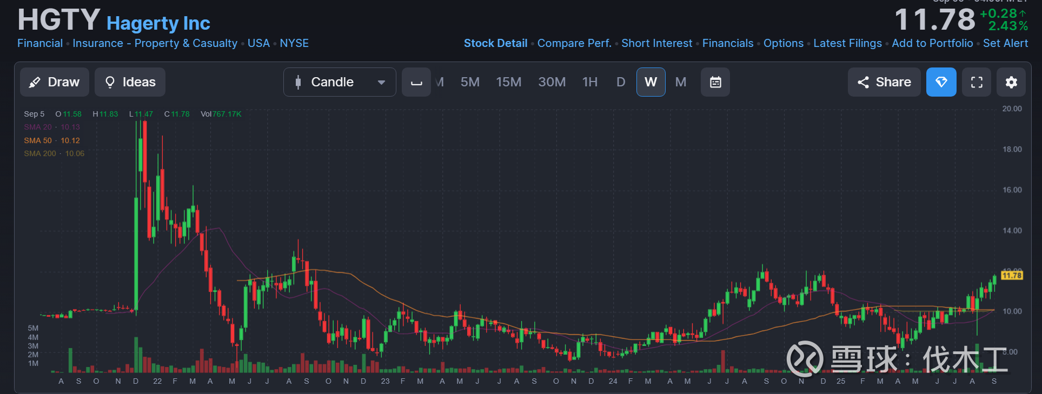Select daily D timeframe
This screenshot has height=394, width=1042.
pyautogui.click(x=620, y=82)
